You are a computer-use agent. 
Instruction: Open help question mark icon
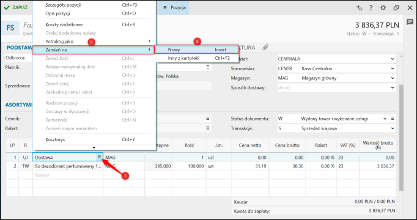pos(371,8)
